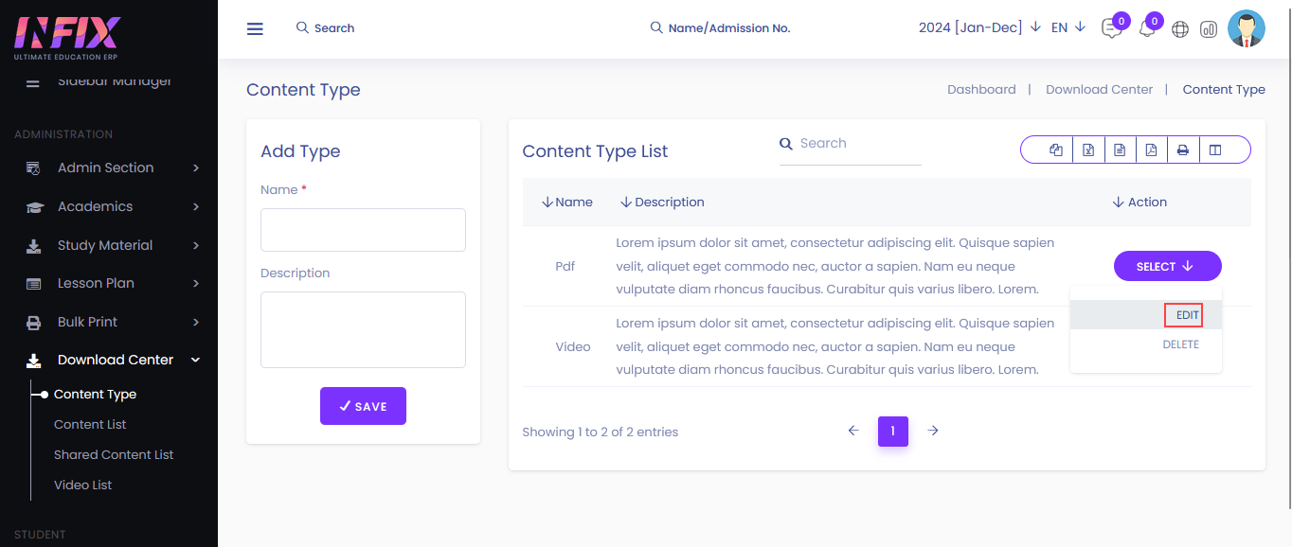This screenshot has height=547, width=1292.
Task: Go to Download Center breadcrumb link
Action: [x=1099, y=89]
